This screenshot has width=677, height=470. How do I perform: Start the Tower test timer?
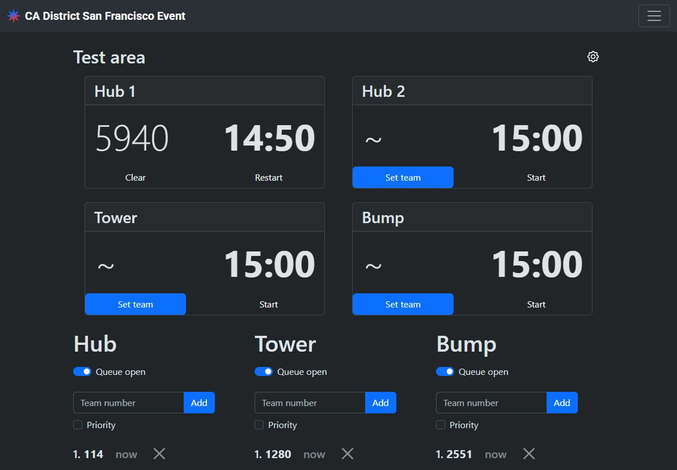[x=269, y=304]
